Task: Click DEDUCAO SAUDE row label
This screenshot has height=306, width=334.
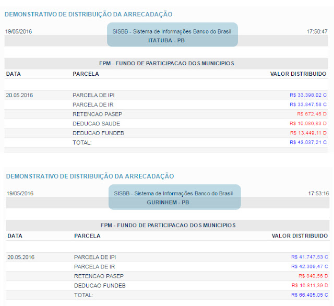Action: (96, 124)
